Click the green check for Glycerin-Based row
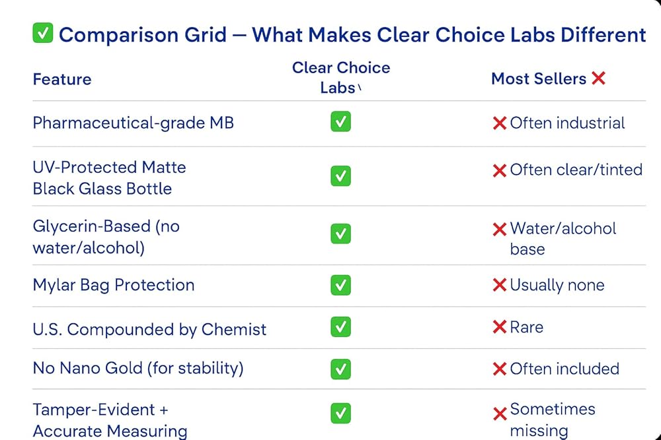Screen dimensions: 661x440 click(x=340, y=234)
